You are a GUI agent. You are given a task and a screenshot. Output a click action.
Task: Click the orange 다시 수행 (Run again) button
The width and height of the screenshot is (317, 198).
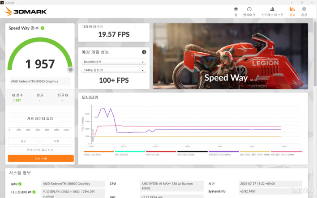click(x=41, y=158)
